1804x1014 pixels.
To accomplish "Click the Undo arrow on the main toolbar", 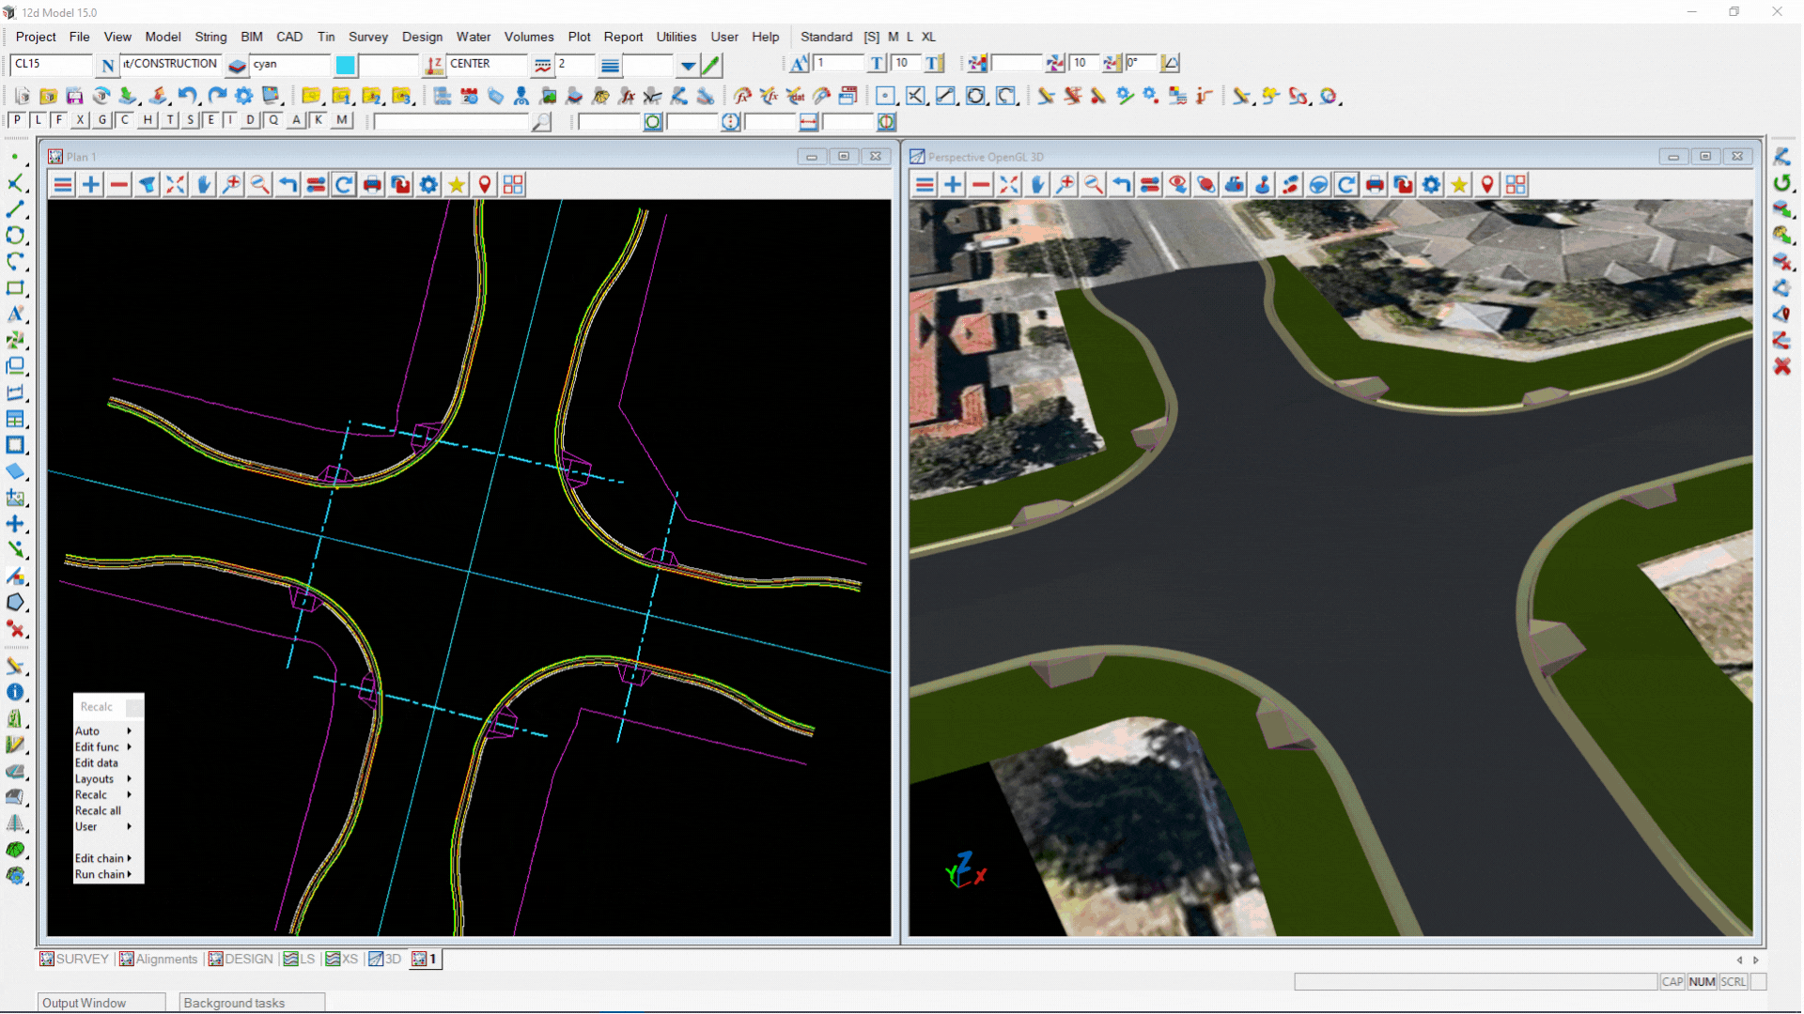I will pyautogui.click(x=187, y=95).
